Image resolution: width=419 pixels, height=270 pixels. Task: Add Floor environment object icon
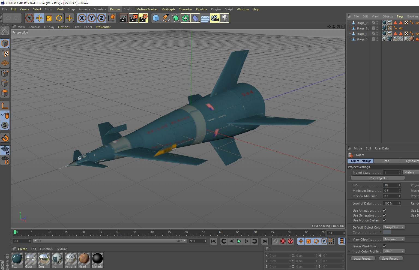pyautogui.click(x=205, y=18)
